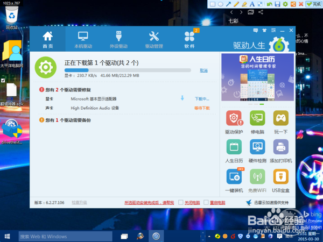Open 硬件检测 hardware detection tool
The width and height of the screenshot is (323, 242).
pos(257,151)
